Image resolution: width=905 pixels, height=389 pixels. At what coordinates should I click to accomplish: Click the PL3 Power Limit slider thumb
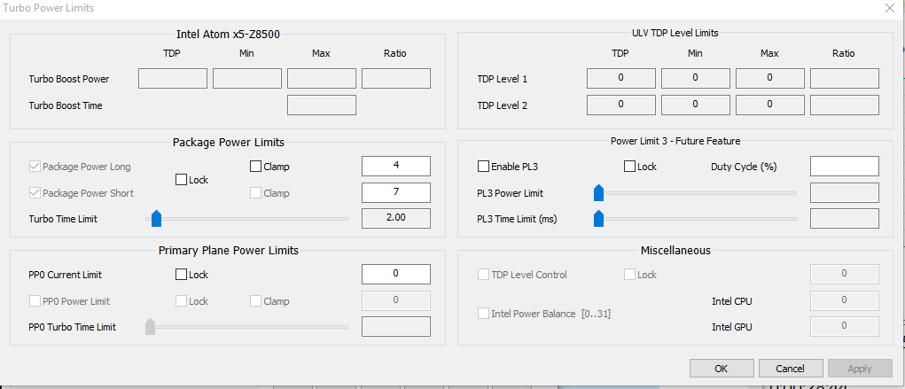[598, 193]
